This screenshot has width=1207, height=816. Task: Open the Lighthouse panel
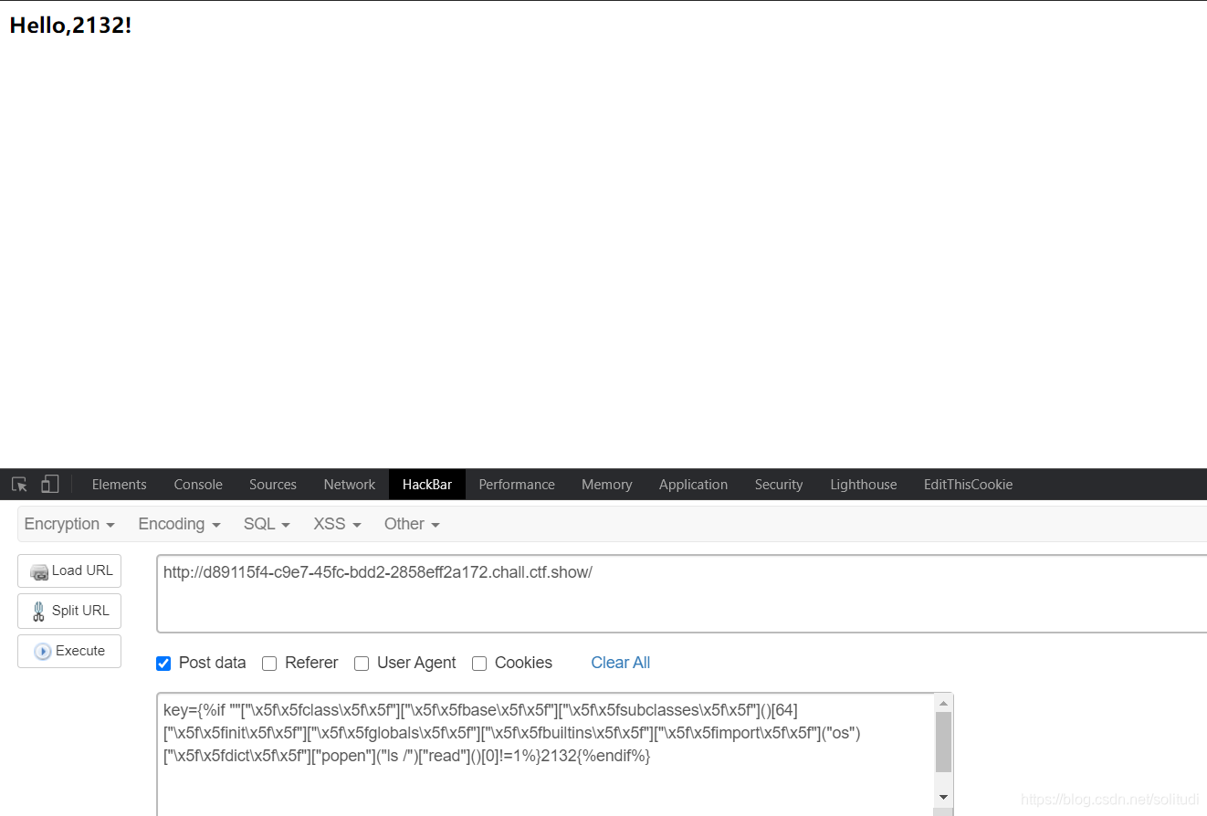[x=863, y=484]
